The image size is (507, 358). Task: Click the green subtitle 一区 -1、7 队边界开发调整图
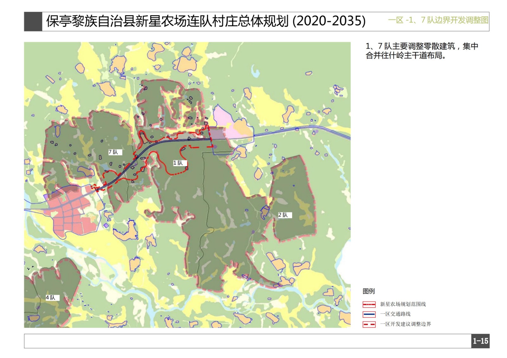pos(438,20)
